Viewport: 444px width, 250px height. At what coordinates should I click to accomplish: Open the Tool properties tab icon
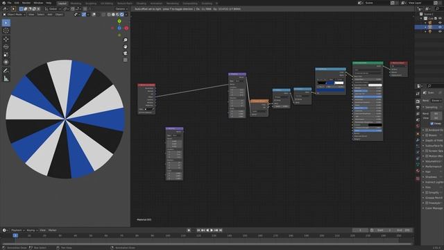click(x=418, y=93)
